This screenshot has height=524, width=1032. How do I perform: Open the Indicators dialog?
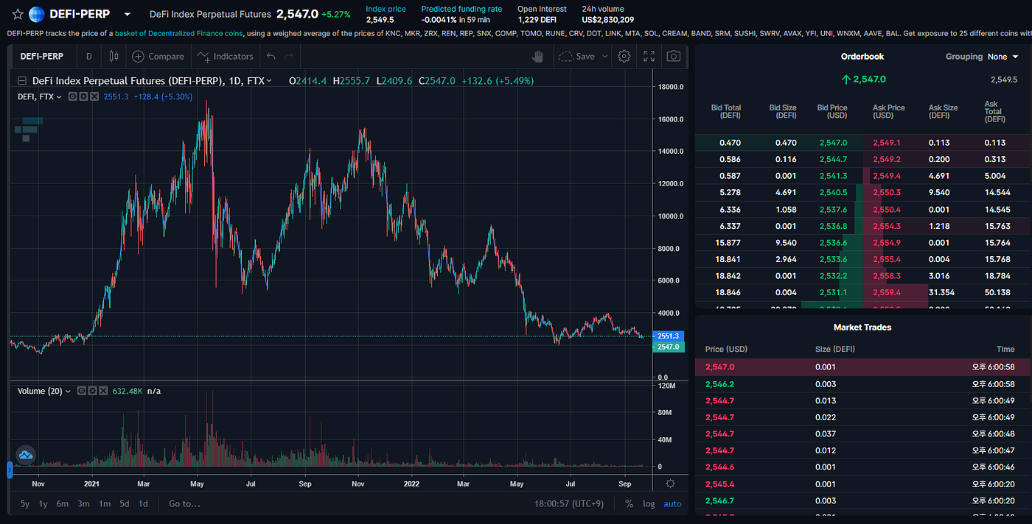[225, 56]
